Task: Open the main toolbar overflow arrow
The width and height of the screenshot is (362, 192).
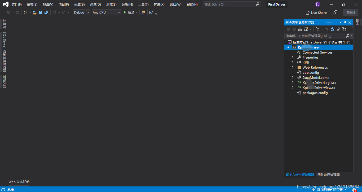Action: click(156, 14)
